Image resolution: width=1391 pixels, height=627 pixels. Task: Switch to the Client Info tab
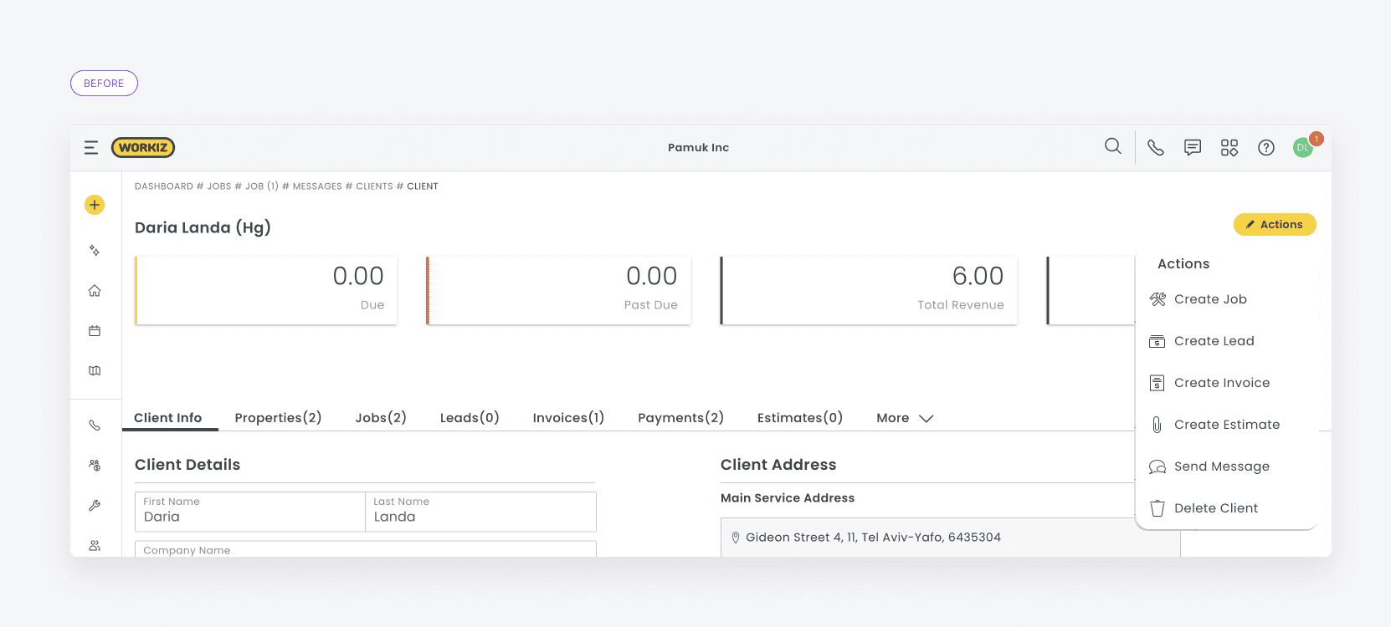point(168,418)
